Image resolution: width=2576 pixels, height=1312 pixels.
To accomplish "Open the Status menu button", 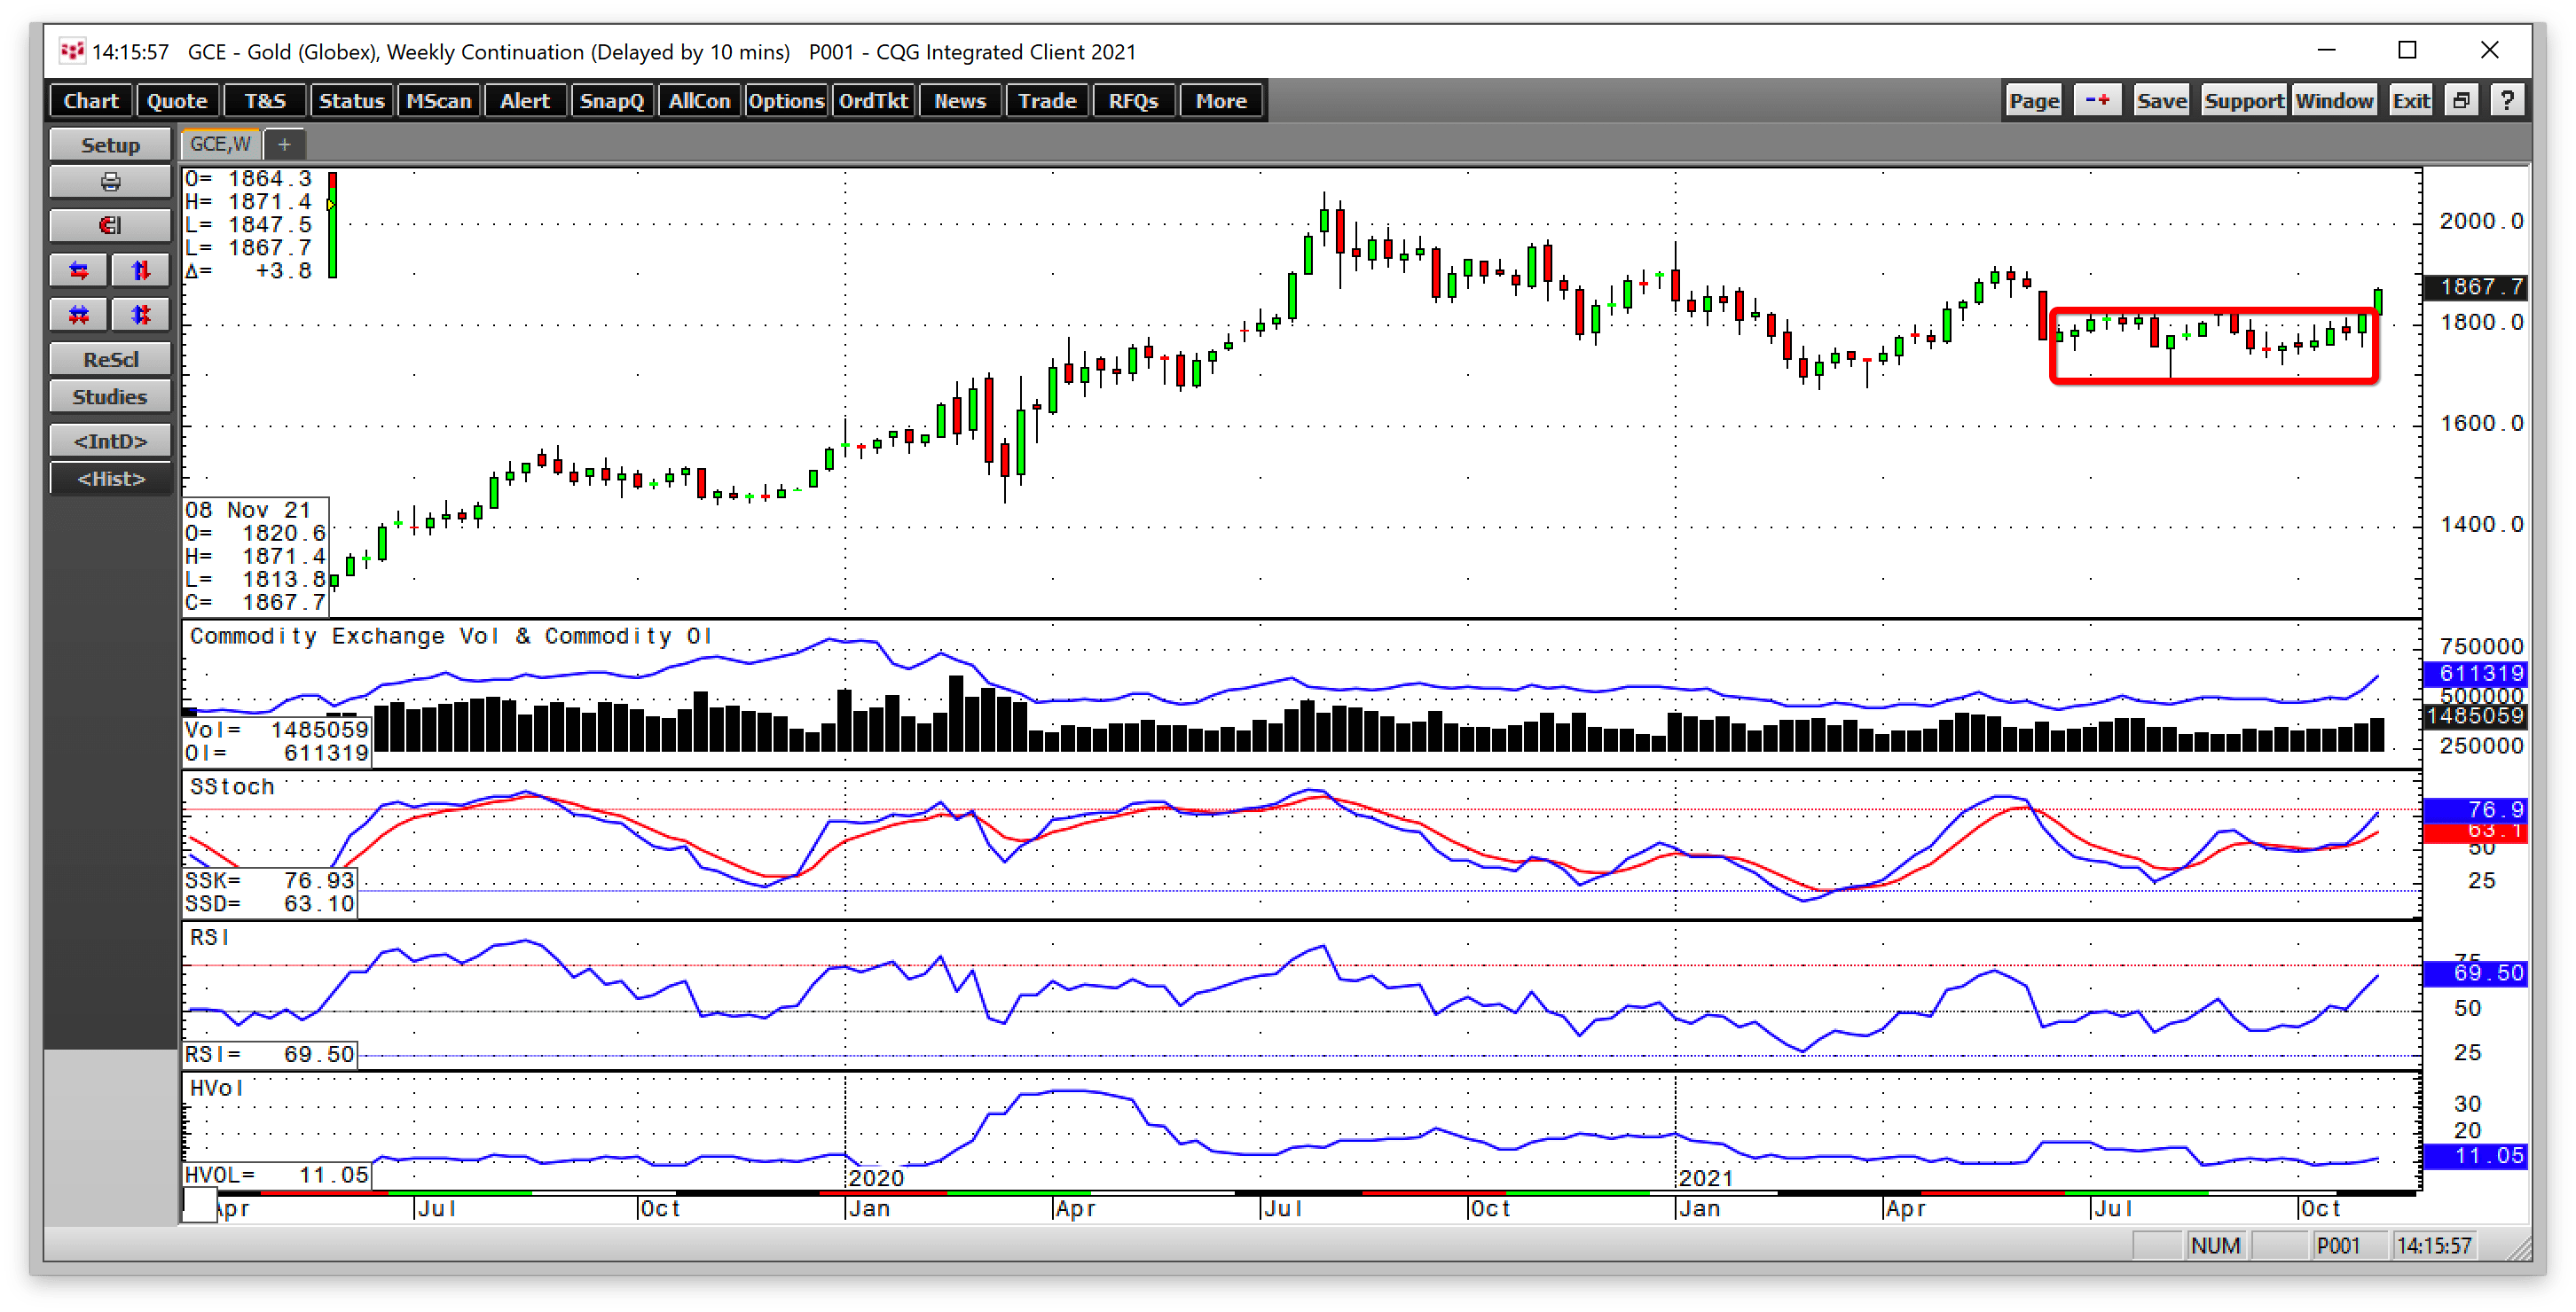I will point(351,101).
